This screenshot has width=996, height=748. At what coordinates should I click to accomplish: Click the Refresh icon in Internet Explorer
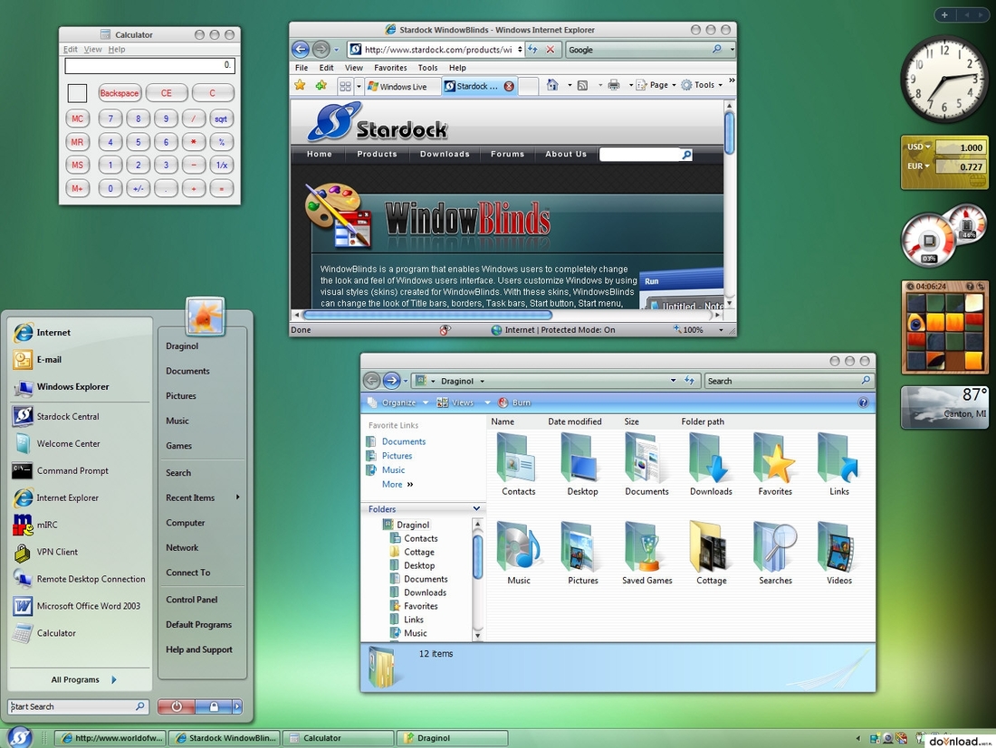(x=533, y=49)
